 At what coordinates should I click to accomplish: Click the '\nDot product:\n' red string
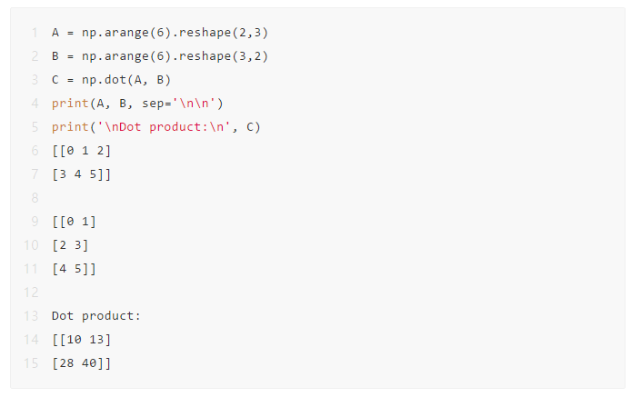(164, 127)
